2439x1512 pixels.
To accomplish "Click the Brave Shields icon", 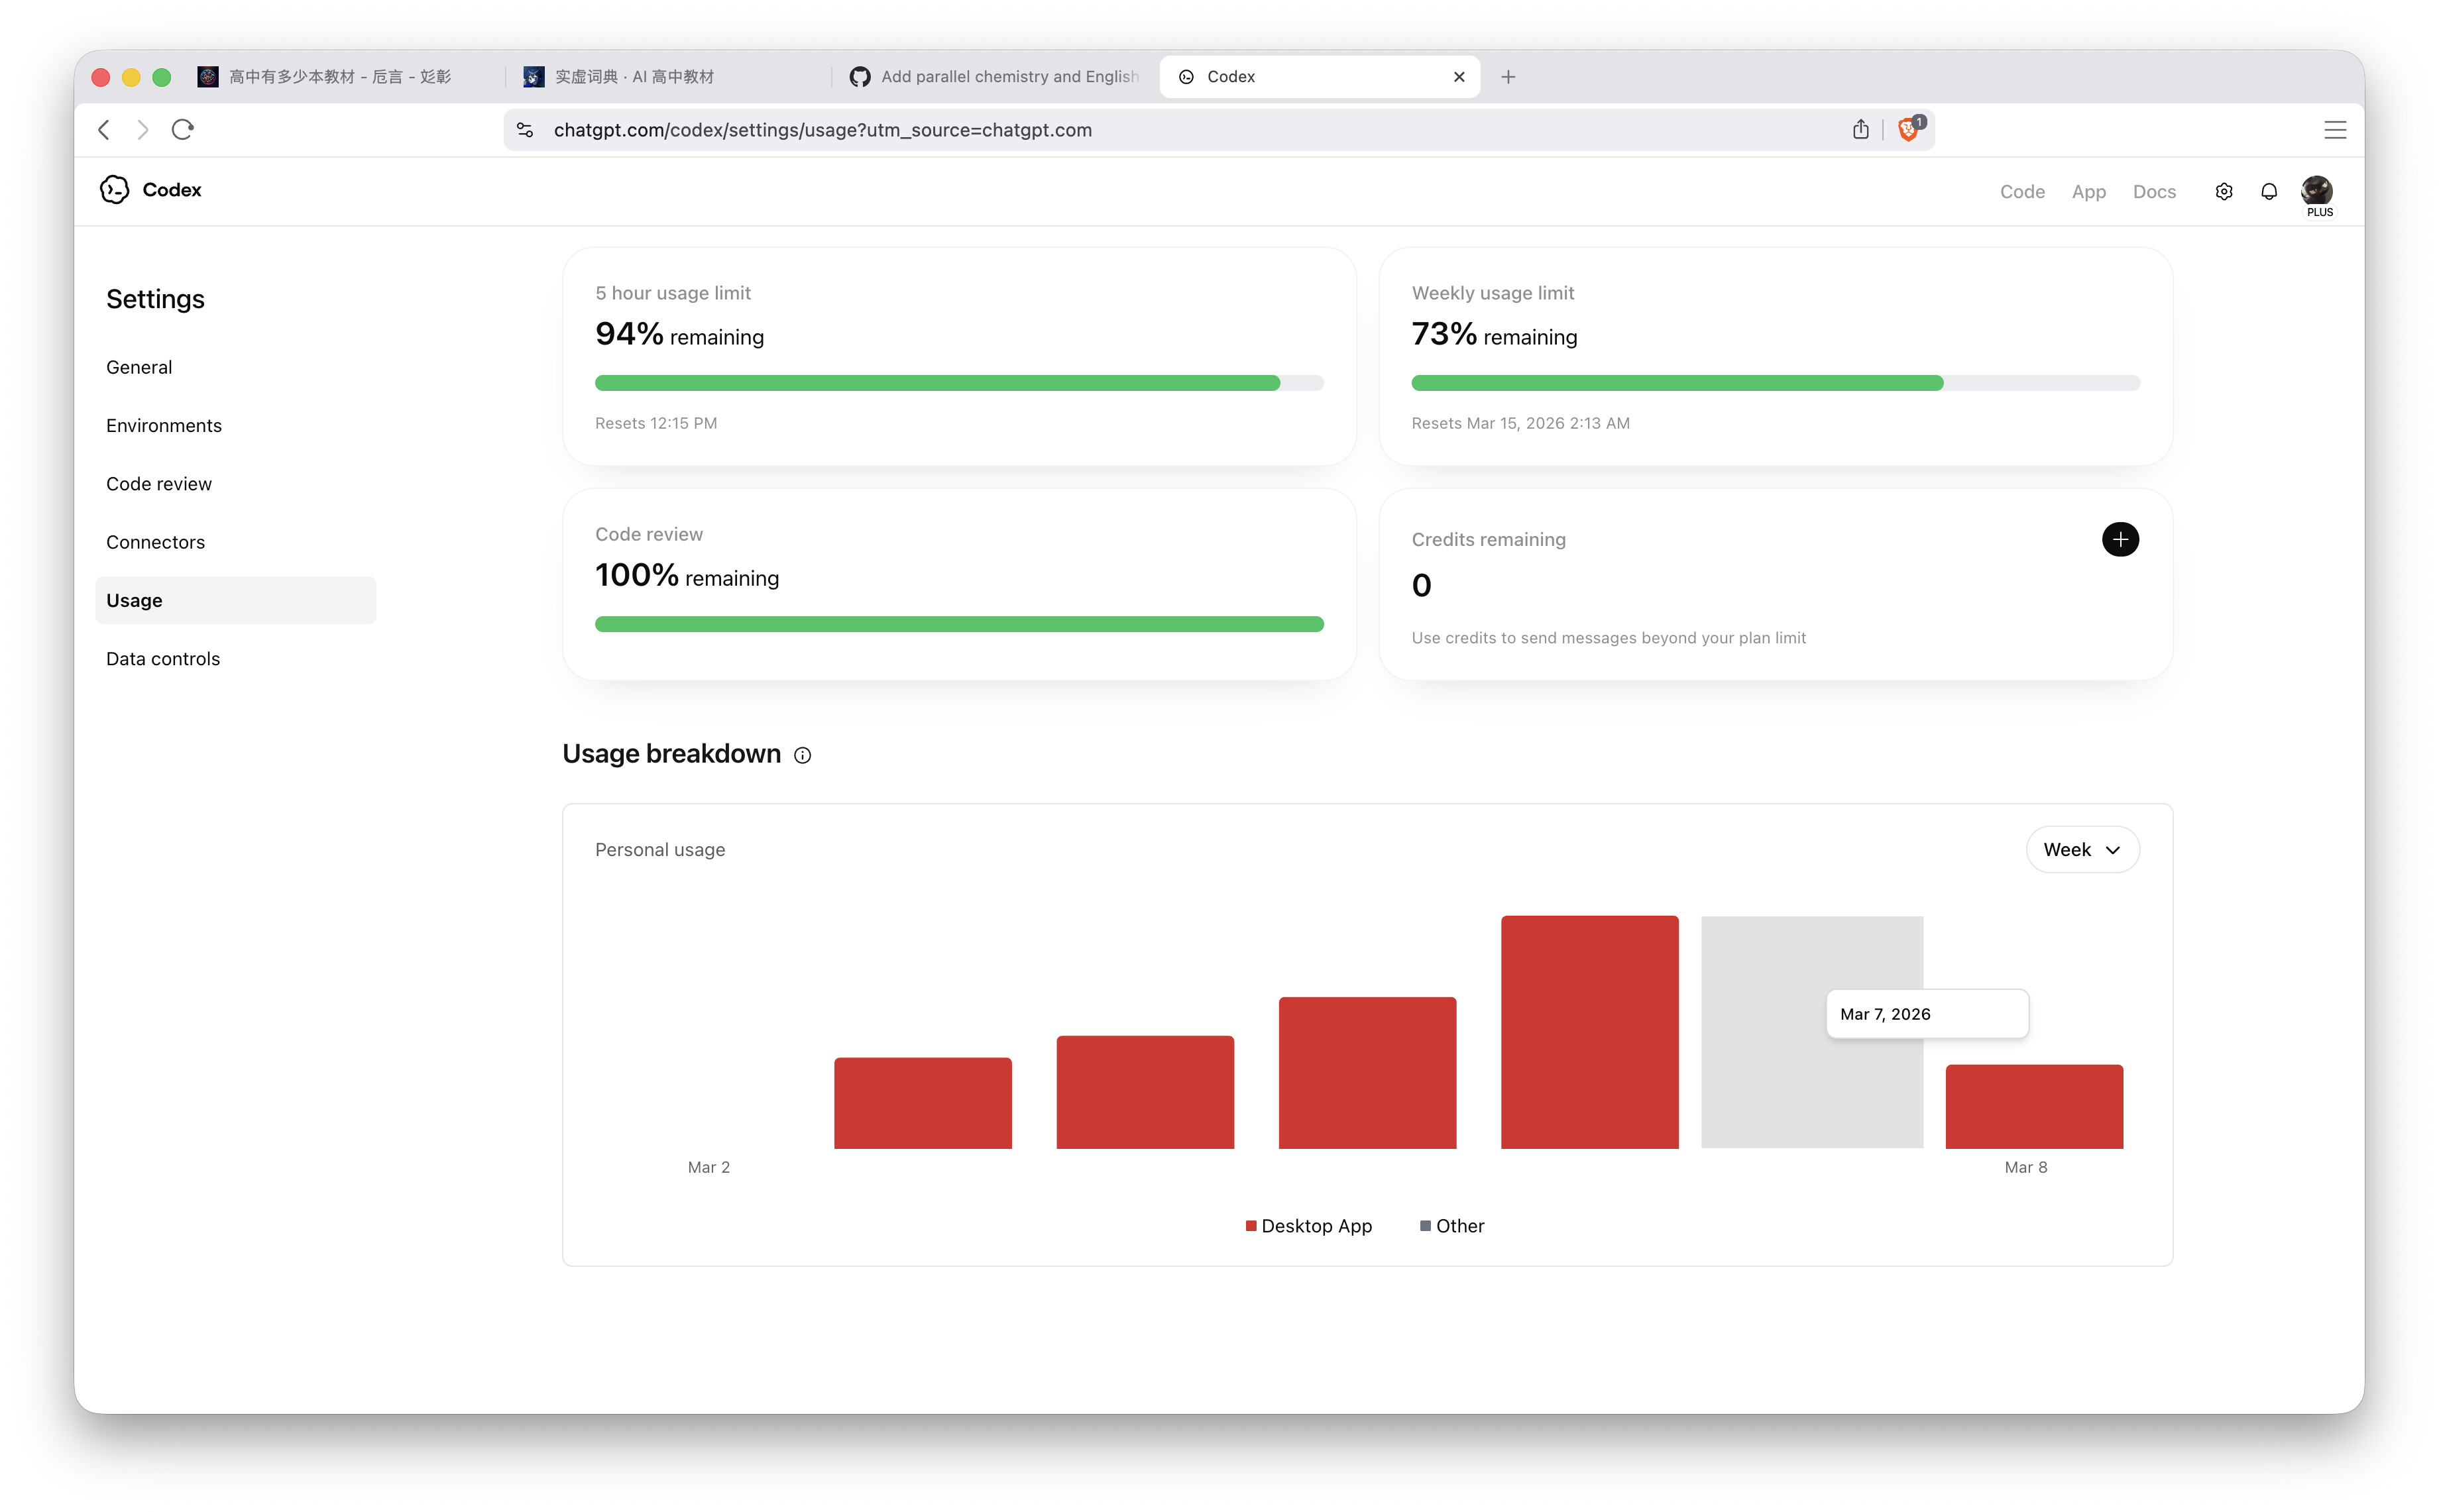I will click(1908, 129).
